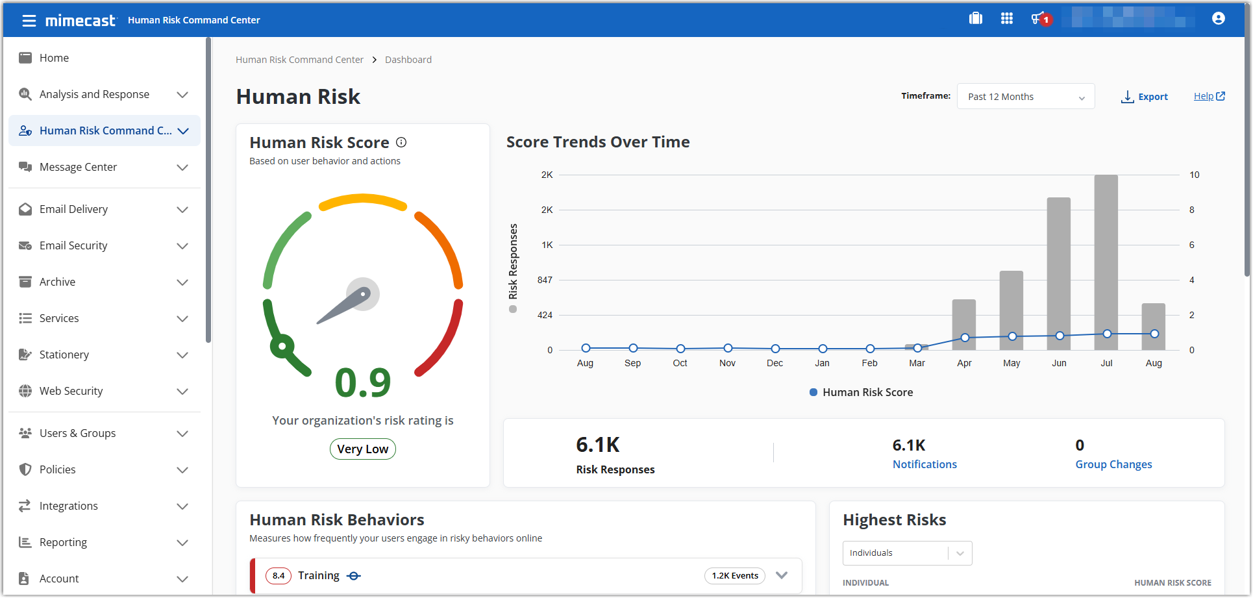Select the Web Security sidebar icon

[x=25, y=391]
